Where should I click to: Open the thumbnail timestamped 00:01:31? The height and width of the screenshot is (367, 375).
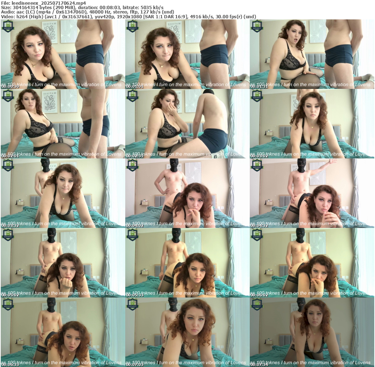point(312,54)
